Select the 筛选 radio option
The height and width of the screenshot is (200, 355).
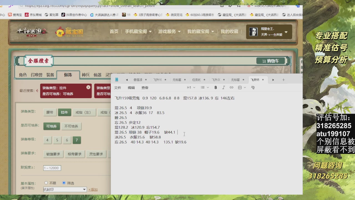coord(64,183)
